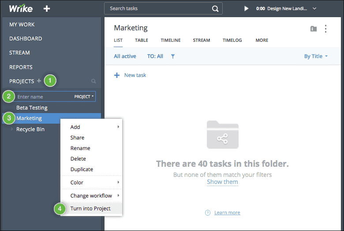Screen dimensions: 344x231
Task: Click the search magnifier in Search tasks box
Action: tap(215, 8)
